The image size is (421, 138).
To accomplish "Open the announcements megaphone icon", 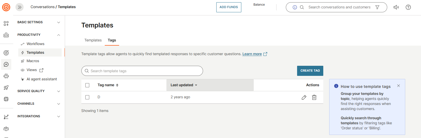I will tap(396, 7).
